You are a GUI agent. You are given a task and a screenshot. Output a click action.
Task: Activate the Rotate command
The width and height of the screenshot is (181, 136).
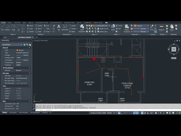[39, 26]
